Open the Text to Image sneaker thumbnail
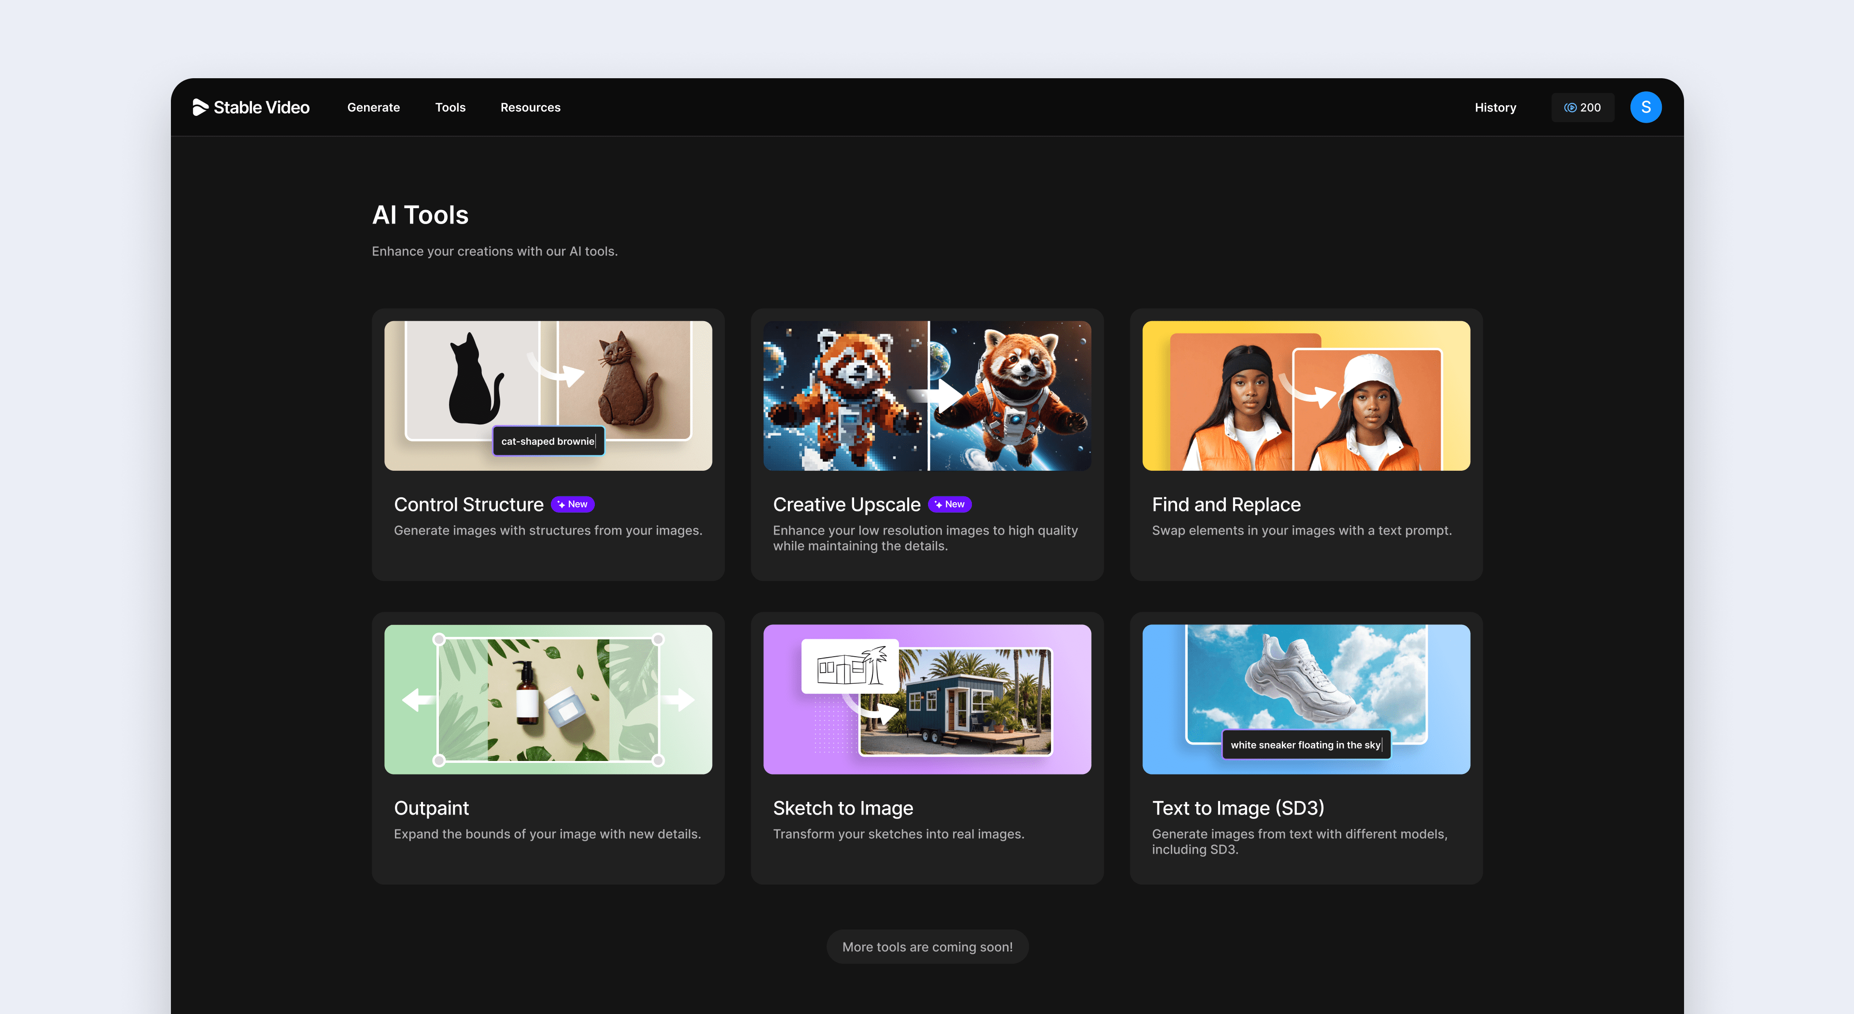The height and width of the screenshot is (1014, 1854). click(x=1306, y=699)
